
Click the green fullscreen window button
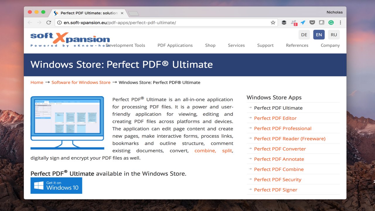43,12
